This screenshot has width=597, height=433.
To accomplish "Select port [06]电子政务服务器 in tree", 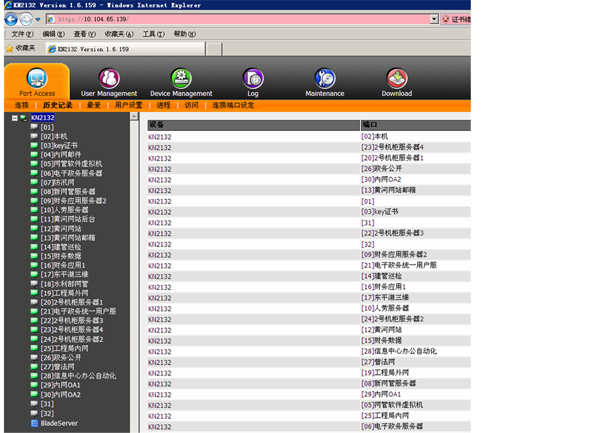I will (x=71, y=173).
